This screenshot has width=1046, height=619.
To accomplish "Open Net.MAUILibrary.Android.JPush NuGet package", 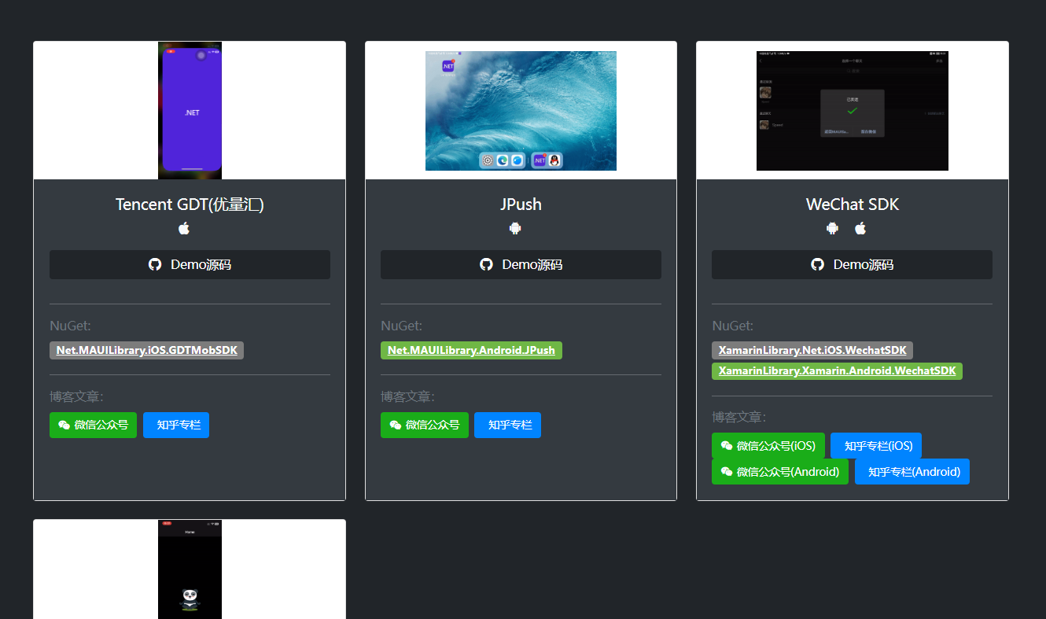I will [471, 350].
